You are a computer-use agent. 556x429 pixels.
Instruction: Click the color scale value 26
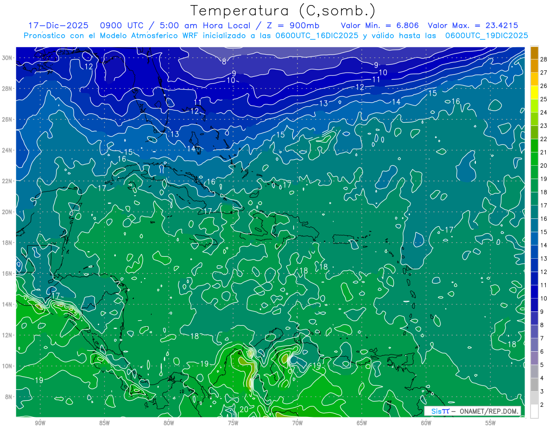pos(544,86)
